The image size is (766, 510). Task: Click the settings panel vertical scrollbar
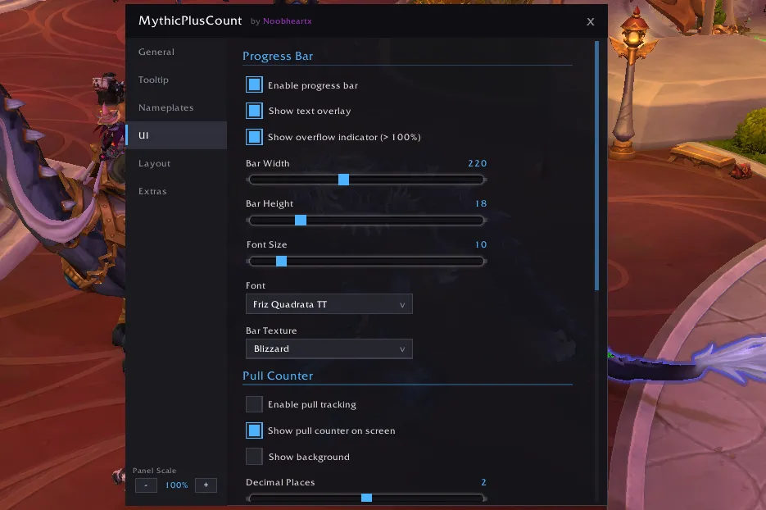coord(596,166)
